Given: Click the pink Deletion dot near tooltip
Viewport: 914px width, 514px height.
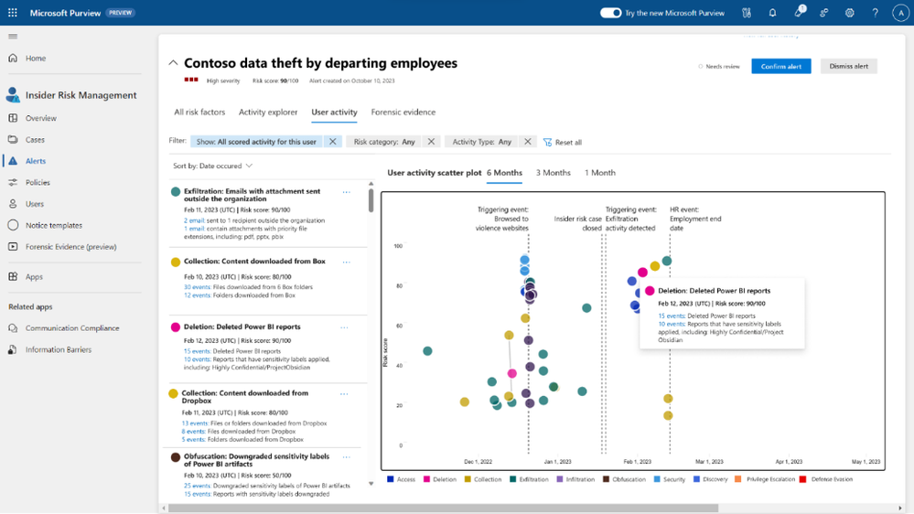Looking at the screenshot, I should click(x=642, y=273).
